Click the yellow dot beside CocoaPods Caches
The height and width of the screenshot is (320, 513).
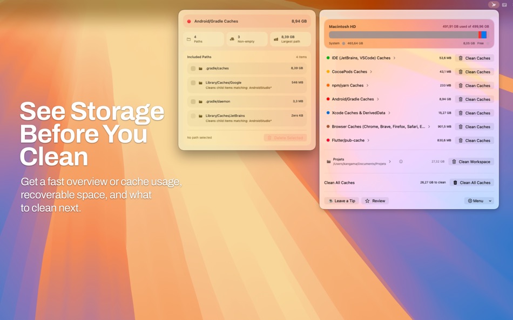[x=328, y=72]
